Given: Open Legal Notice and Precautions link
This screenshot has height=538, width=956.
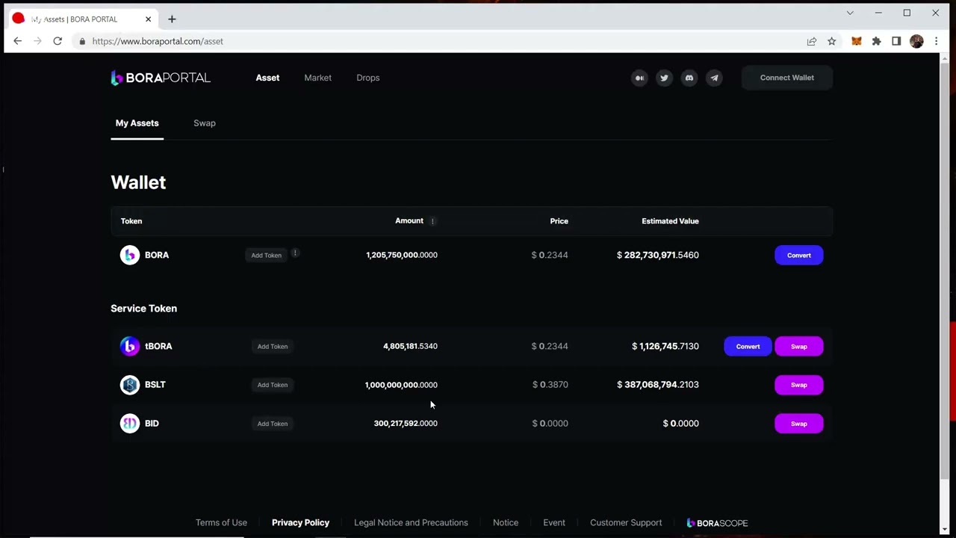Looking at the screenshot, I should click(411, 523).
